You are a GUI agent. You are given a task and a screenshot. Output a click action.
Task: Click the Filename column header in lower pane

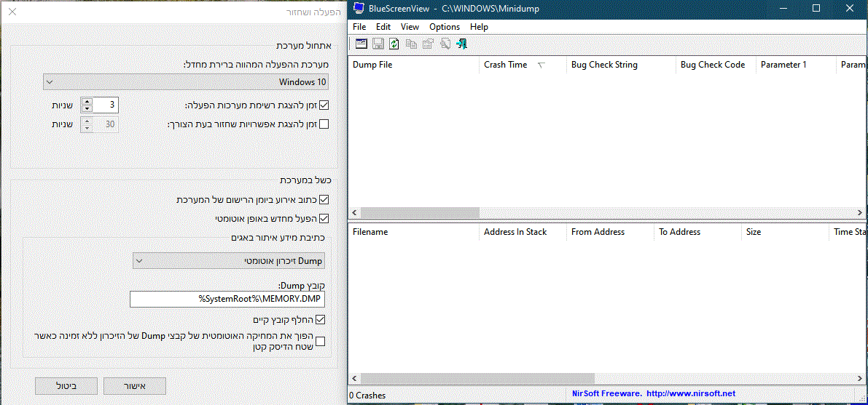point(413,232)
